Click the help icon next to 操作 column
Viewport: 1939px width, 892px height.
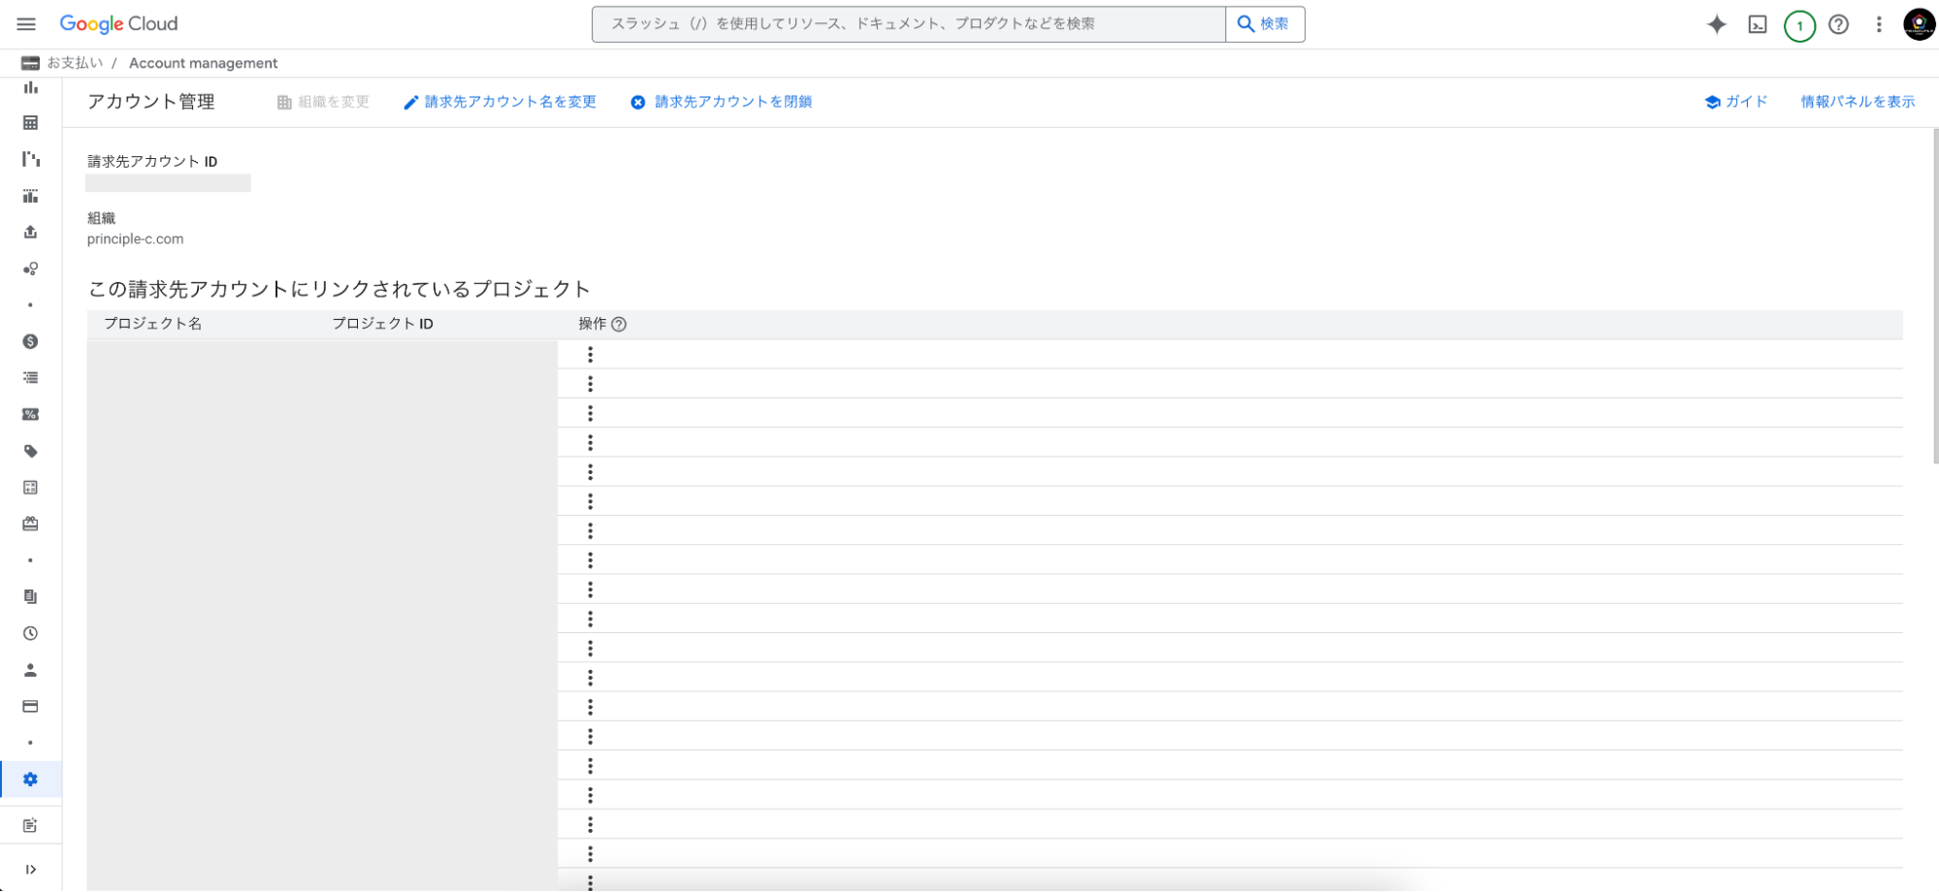(619, 325)
